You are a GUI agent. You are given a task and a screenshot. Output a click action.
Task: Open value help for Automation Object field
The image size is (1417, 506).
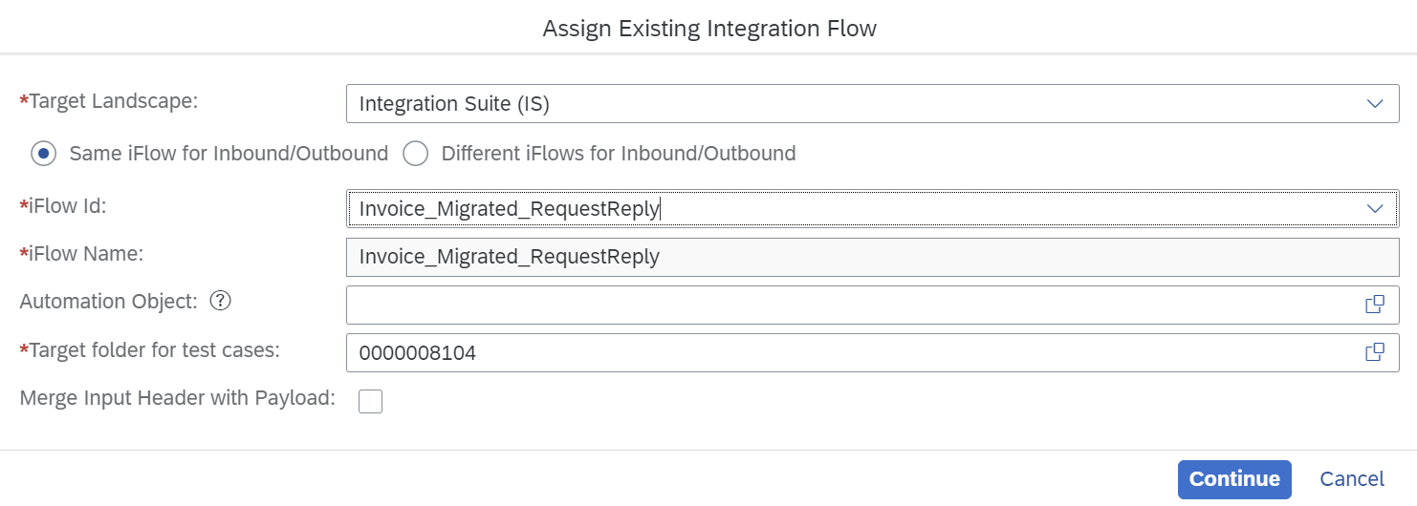[x=1374, y=305]
